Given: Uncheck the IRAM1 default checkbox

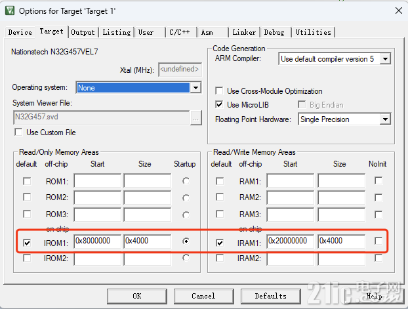Looking at the screenshot, I should (x=220, y=243).
